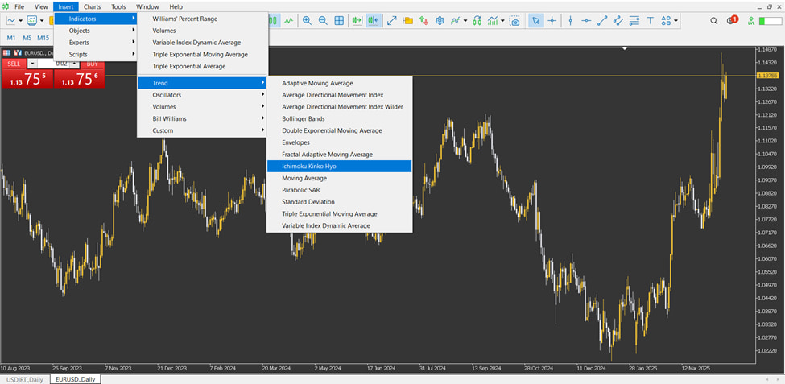The height and width of the screenshot is (384, 785).
Task: Open the search magnifier icon
Action: (714, 20)
